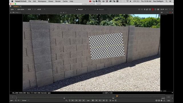The image size is (183, 103).
Task: Open the A input Merge2 dropdown
Action: pos(81,9)
